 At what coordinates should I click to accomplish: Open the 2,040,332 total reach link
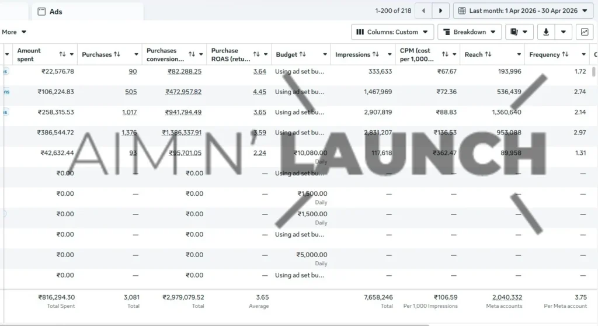coord(507,297)
